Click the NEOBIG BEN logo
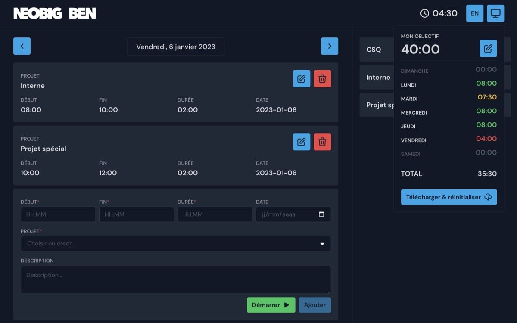517x323 pixels. pyautogui.click(x=55, y=13)
